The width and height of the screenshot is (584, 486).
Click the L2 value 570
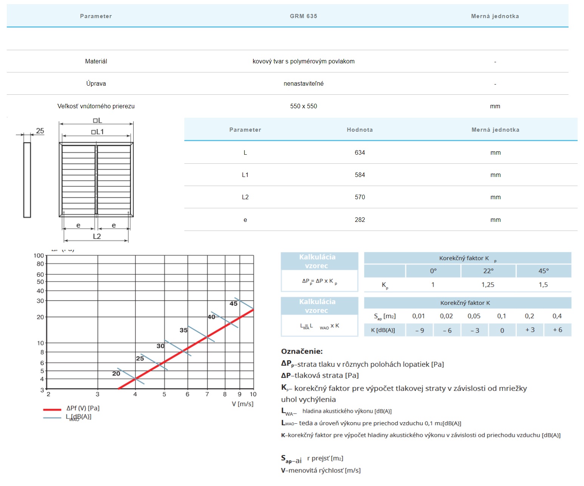pos(360,197)
